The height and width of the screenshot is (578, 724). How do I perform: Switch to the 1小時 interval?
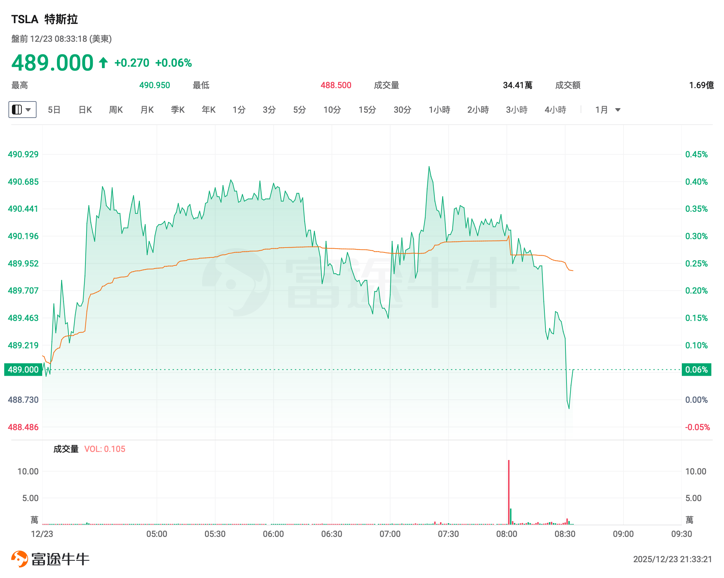pyautogui.click(x=439, y=110)
